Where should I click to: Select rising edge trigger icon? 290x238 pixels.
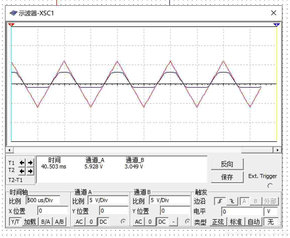click(x=220, y=201)
